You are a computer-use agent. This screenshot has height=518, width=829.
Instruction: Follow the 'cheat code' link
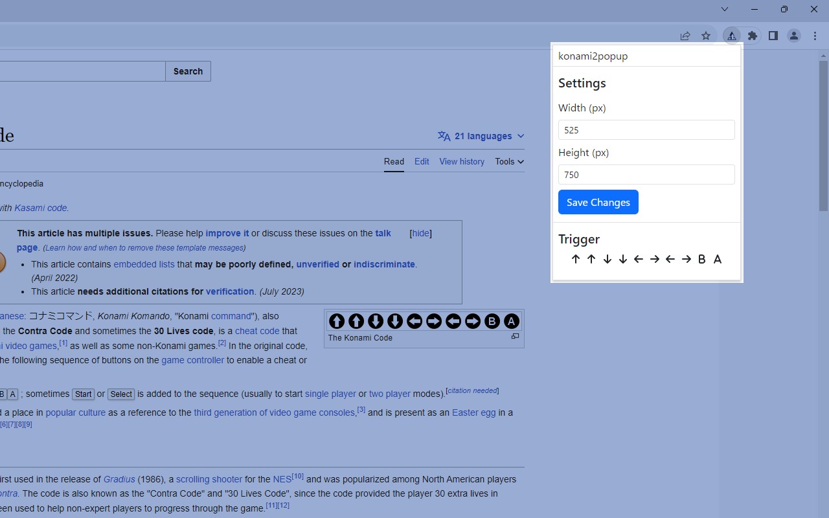pos(257,331)
